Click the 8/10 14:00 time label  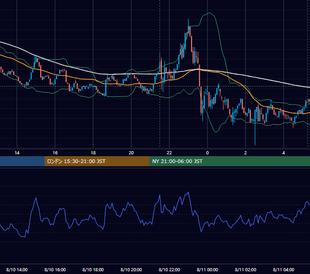tap(17, 269)
